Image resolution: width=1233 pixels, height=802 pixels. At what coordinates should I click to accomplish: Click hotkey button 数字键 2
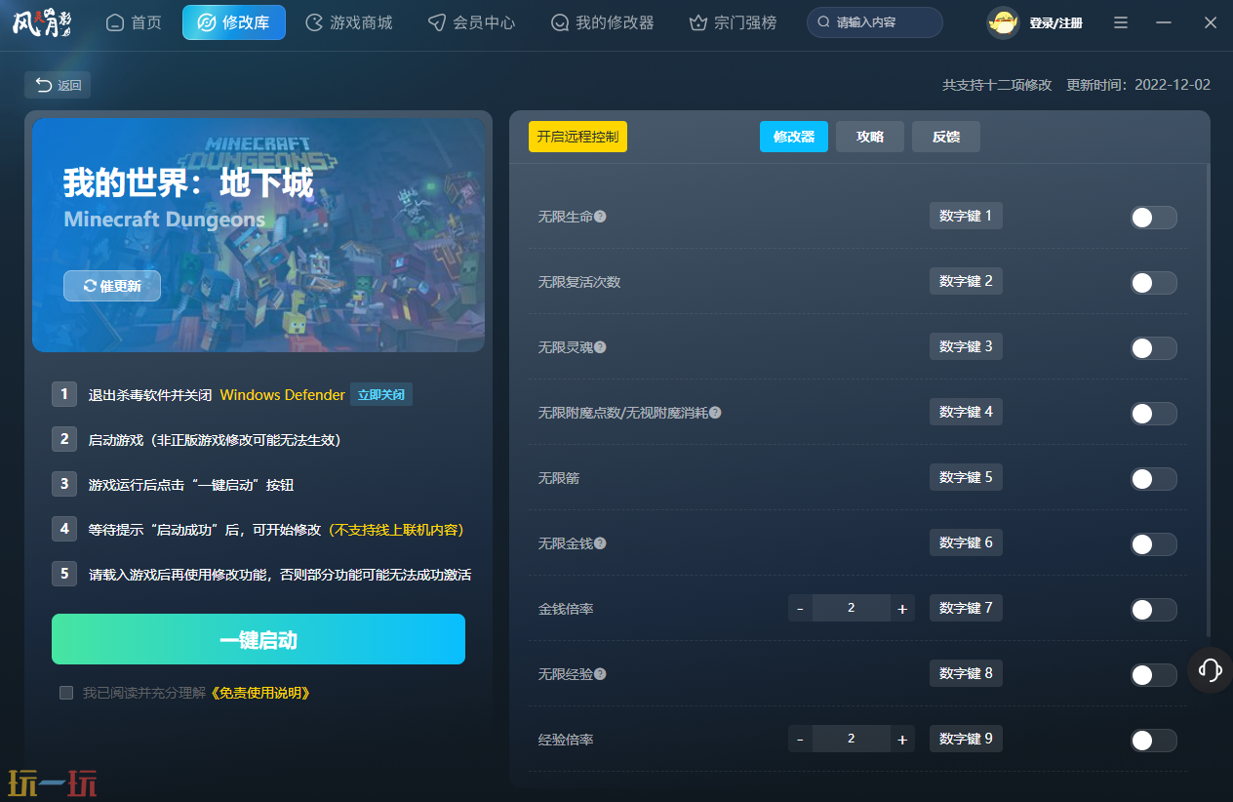966,281
